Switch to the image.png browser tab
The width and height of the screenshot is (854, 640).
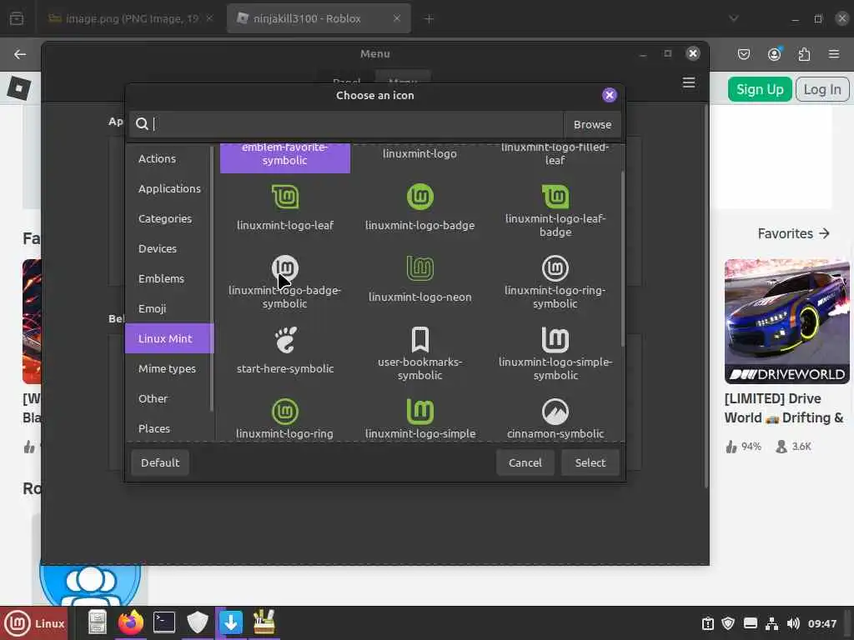coord(131,18)
